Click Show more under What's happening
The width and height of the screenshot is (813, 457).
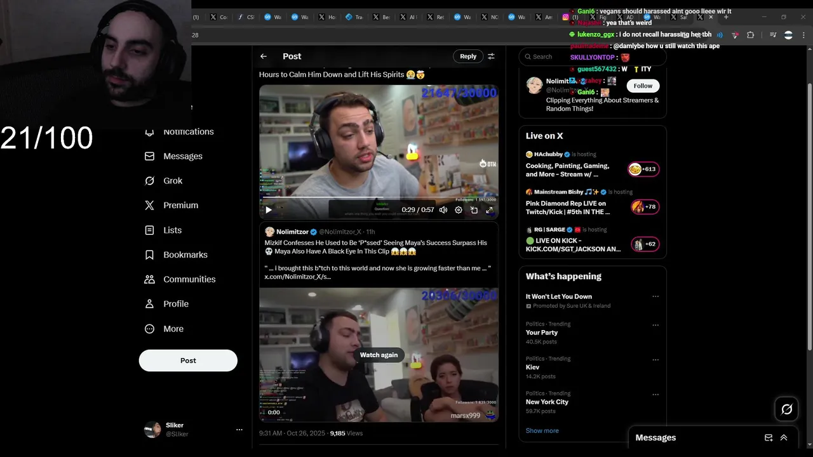click(x=542, y=430)
